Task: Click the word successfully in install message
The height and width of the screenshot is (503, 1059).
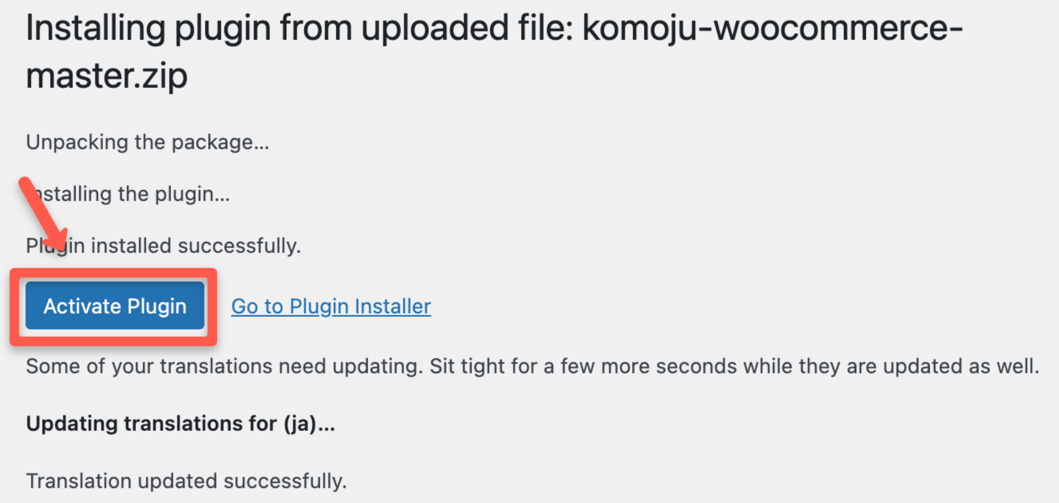Action: 239,246
